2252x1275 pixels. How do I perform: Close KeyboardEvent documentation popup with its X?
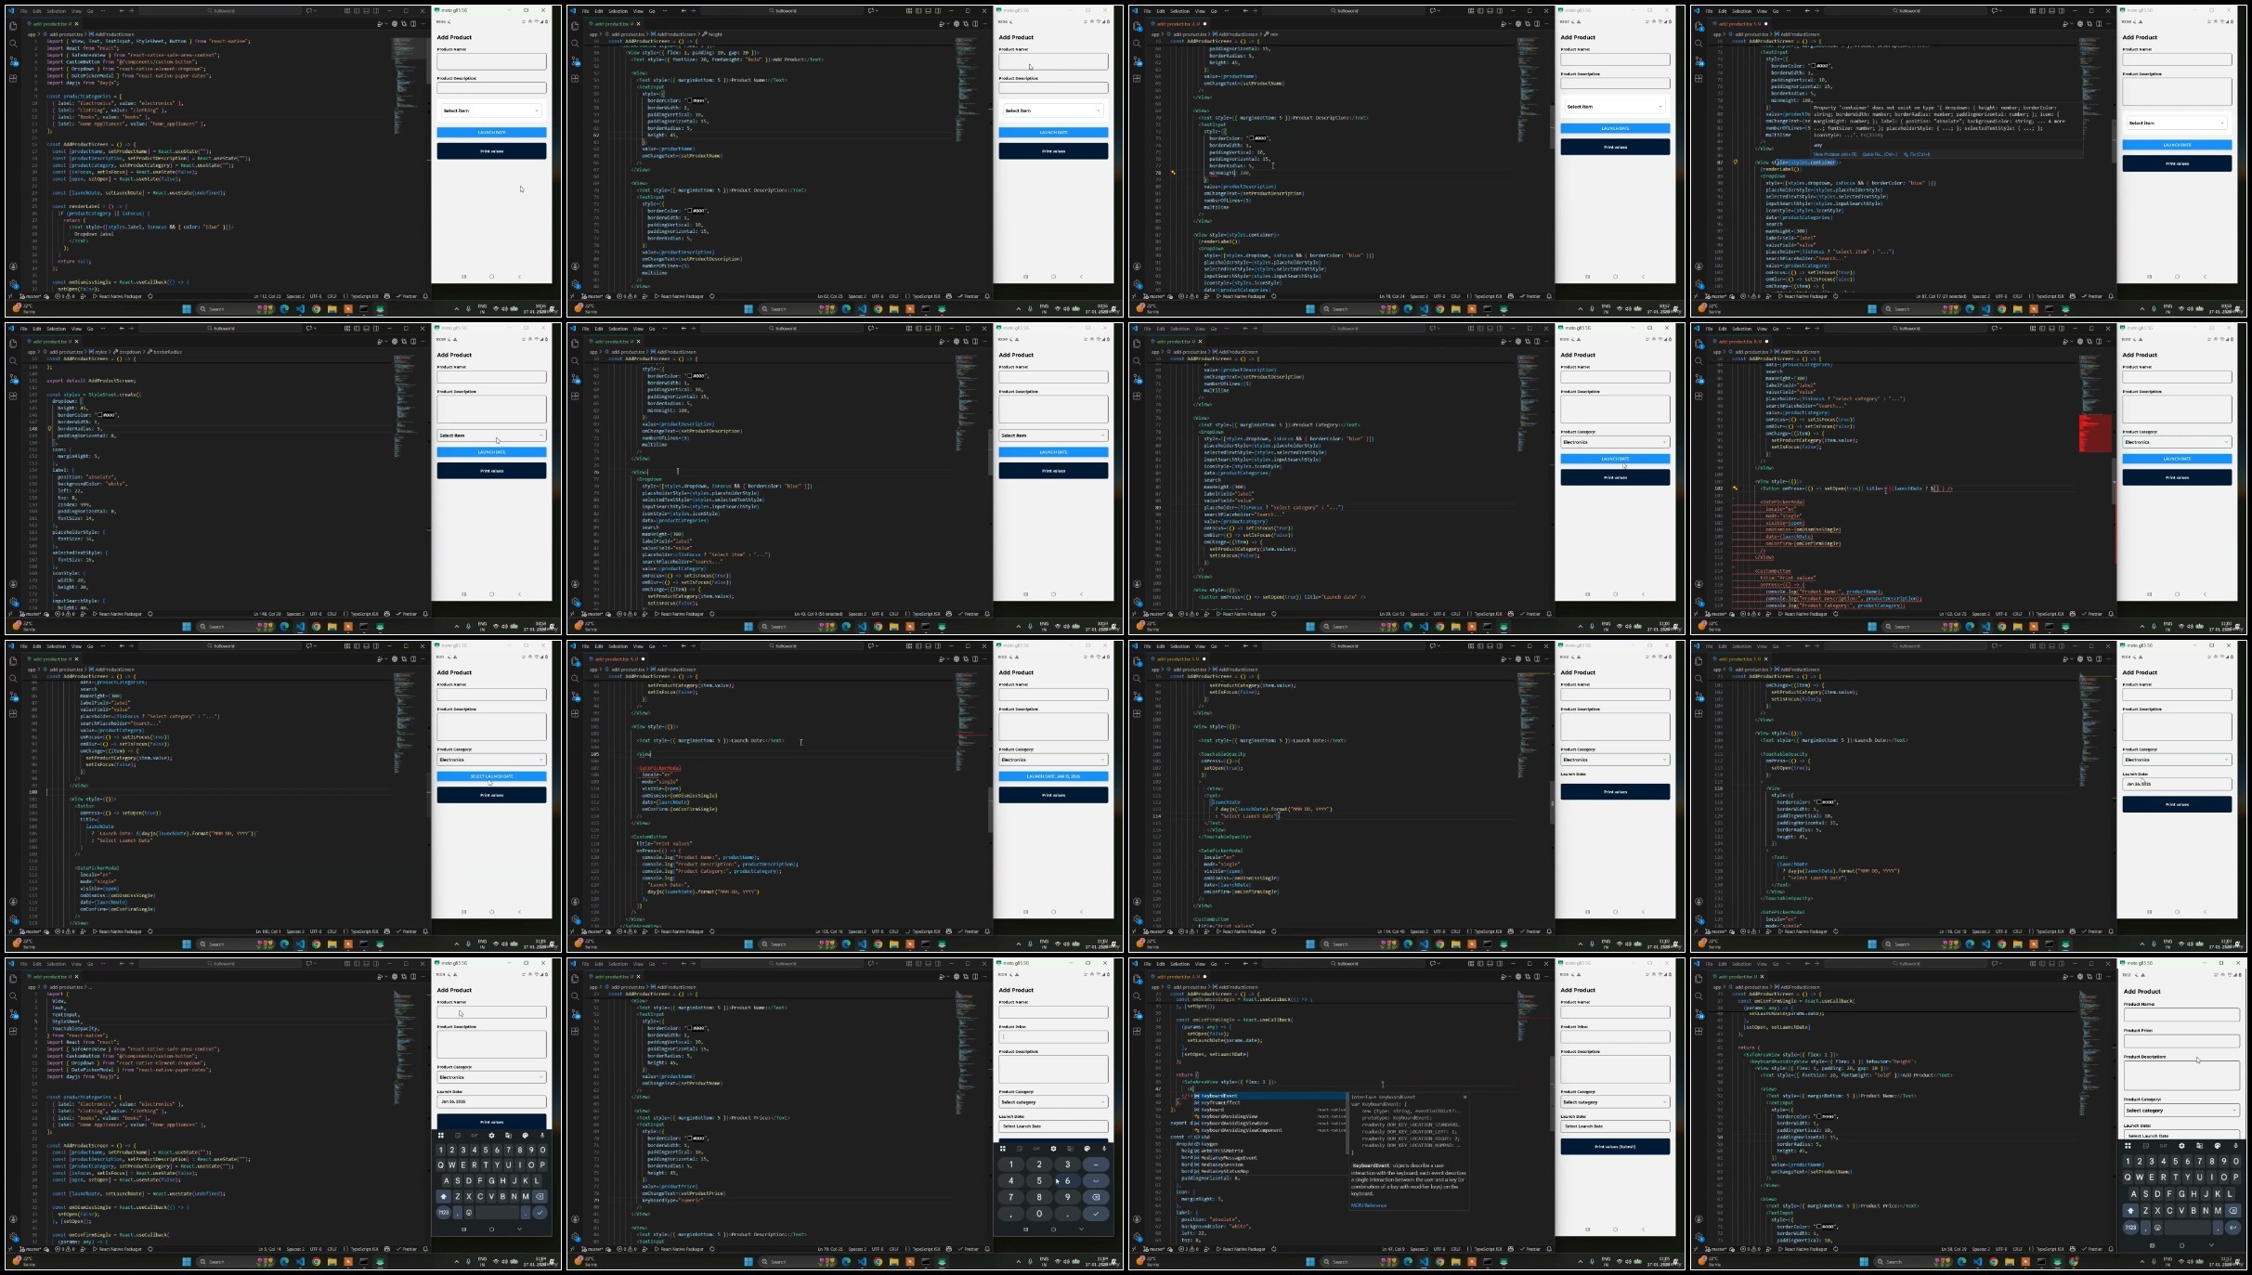click(1464, 1097)
